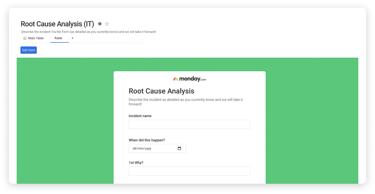Click the board description under the title

(88, 32)
